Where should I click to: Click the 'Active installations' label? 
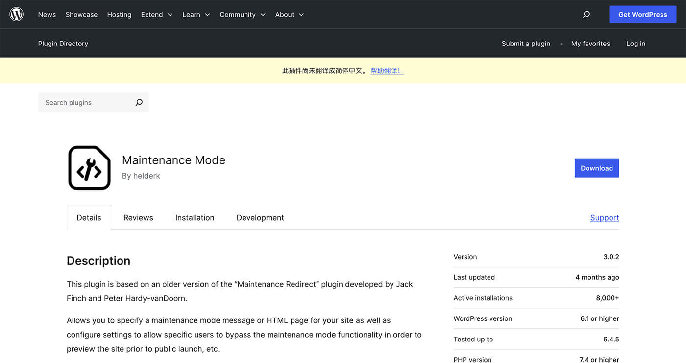483,298
